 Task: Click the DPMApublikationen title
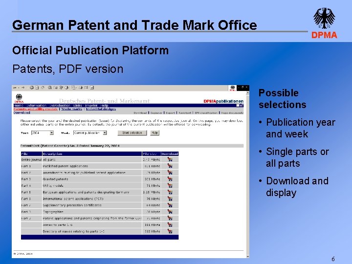coord(223,101)
